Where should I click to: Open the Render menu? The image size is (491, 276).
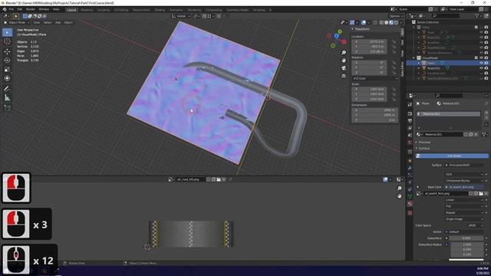31,10
